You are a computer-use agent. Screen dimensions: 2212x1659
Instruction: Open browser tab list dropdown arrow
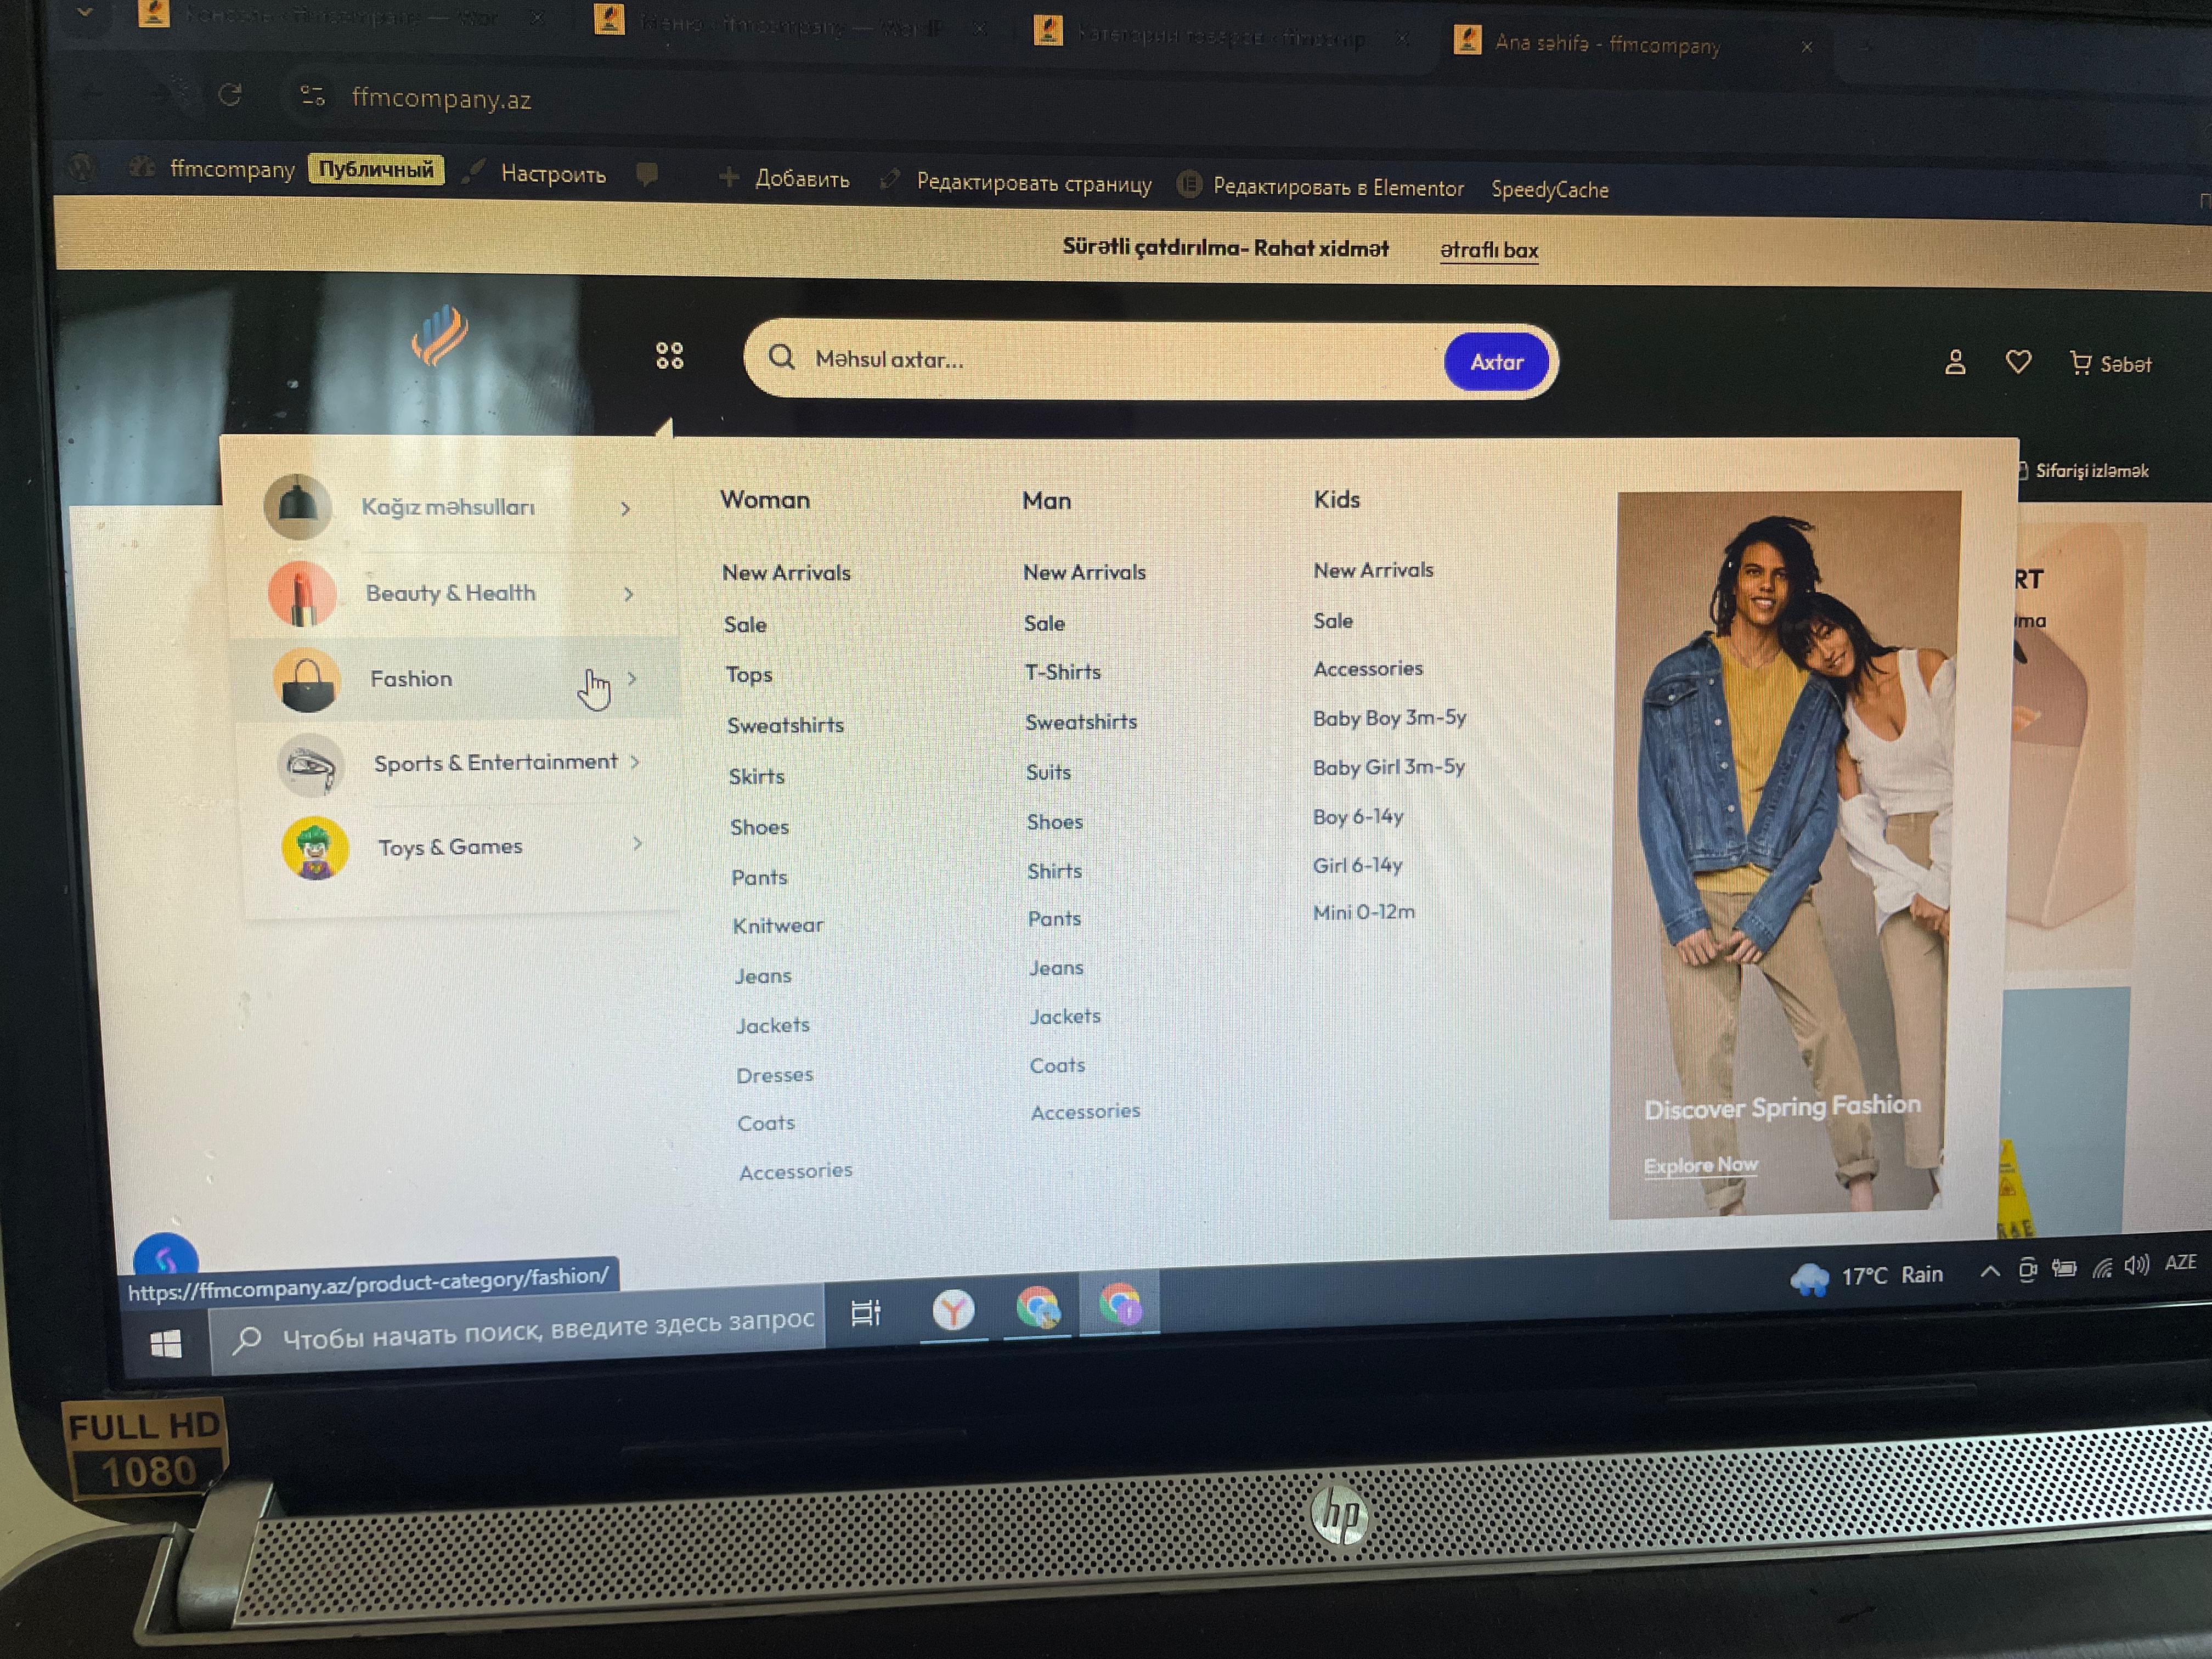(85, 14)
